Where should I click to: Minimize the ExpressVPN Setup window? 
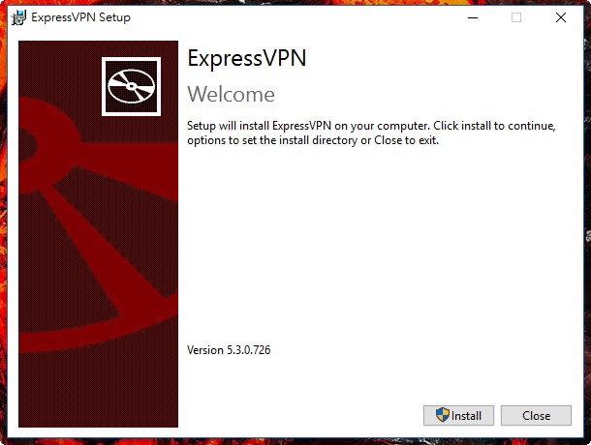click(471, 17)
